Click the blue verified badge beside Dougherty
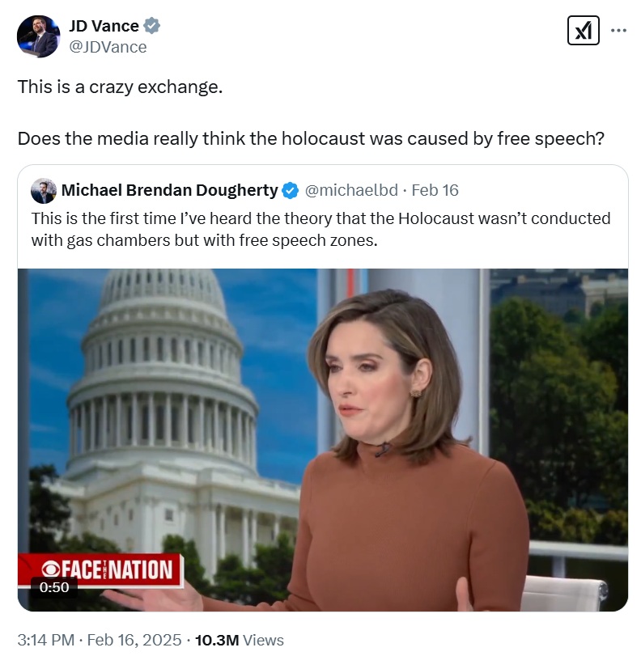The height and width of the screenshot is (656, 641). tap(290, 191)
